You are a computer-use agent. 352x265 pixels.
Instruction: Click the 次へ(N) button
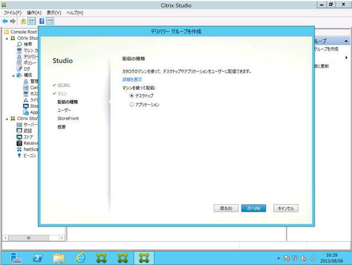coord(254,208)
